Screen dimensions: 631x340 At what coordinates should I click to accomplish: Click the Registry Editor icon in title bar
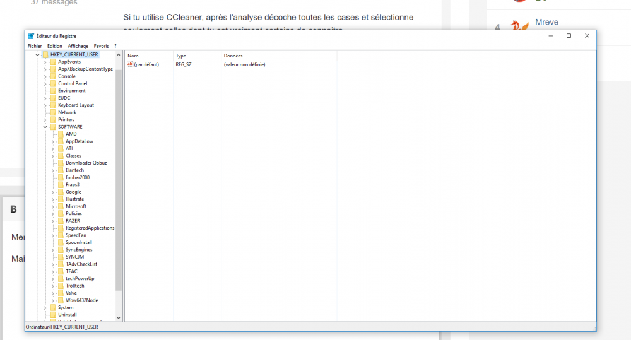[x=31, y=36]
